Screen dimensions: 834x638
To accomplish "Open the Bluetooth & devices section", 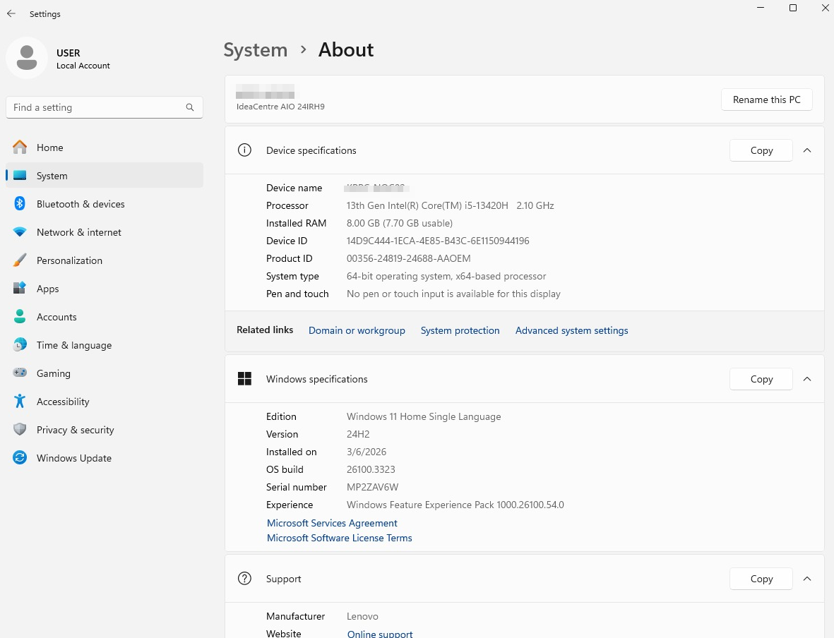I will tap(81, 204).
